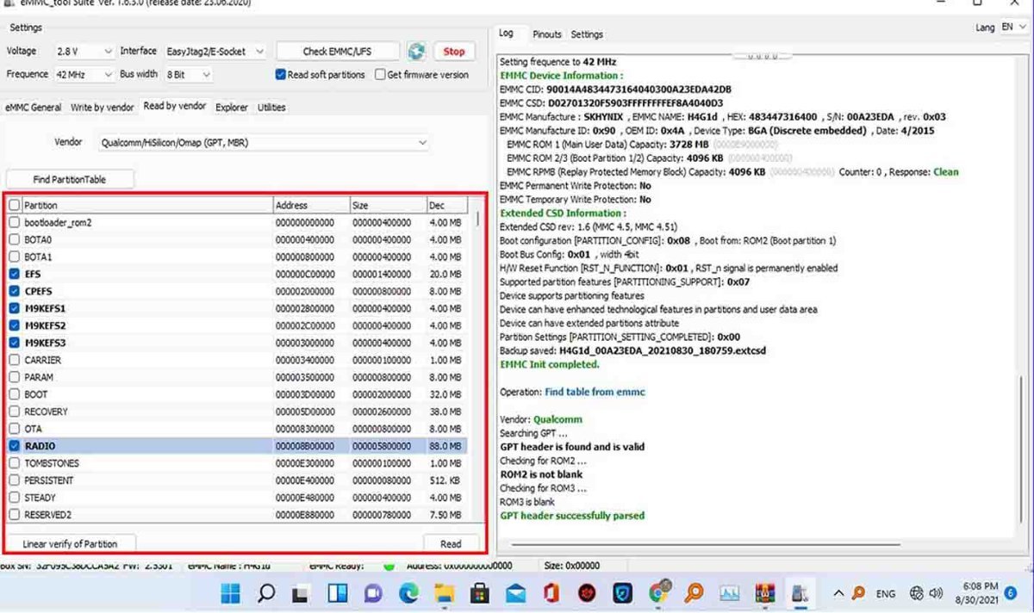1034x613 pixels.
Task: Check the bootloader_rom2 partition
Action: (x=15, y=222)
